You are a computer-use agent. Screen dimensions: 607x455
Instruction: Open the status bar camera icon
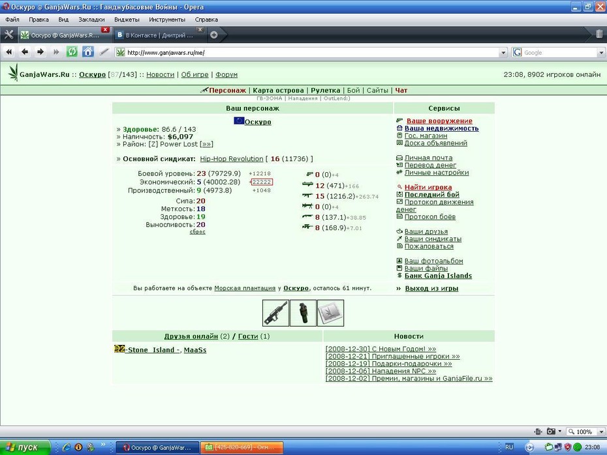[551, 432]
